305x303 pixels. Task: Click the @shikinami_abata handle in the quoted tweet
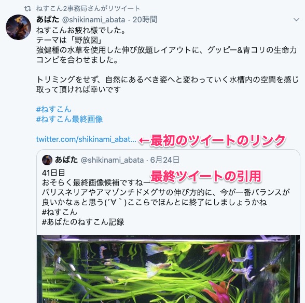[112, 160]
